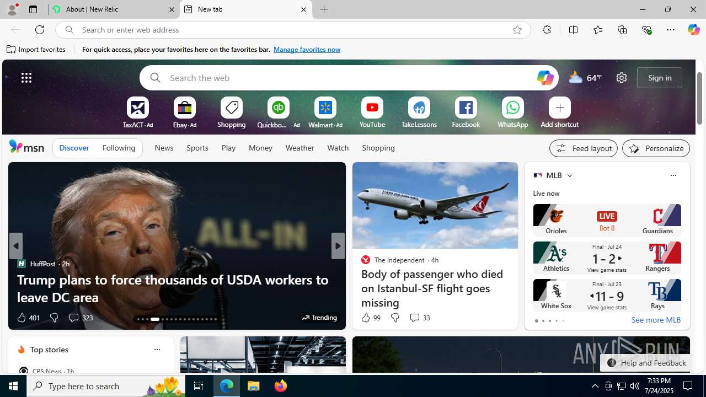Open the News menu item
Image resolution: width=706 pixels, height=397 pixels.
point(164,148)
